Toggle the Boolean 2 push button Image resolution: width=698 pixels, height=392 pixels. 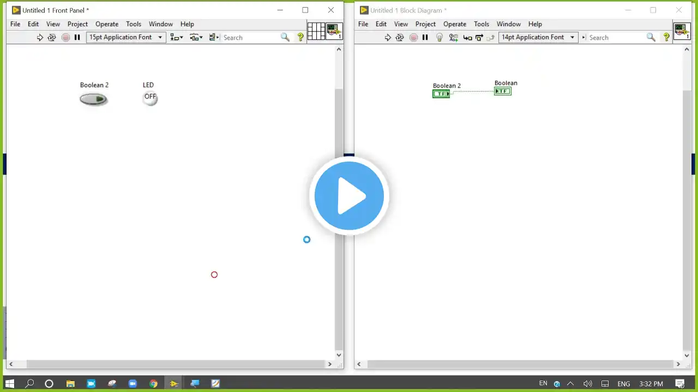[94, 99]
